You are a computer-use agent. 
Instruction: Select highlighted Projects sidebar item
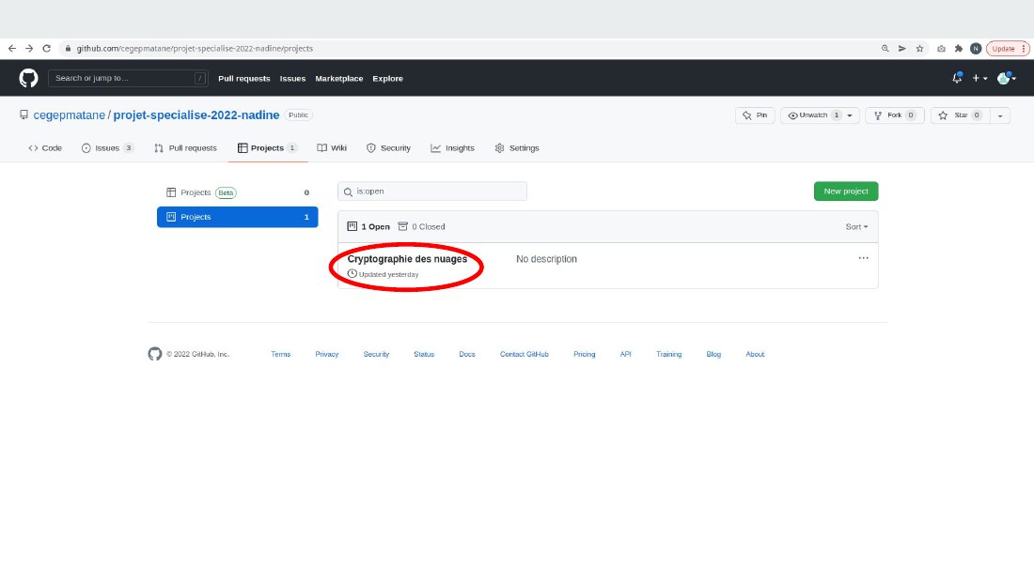point(238,217)
